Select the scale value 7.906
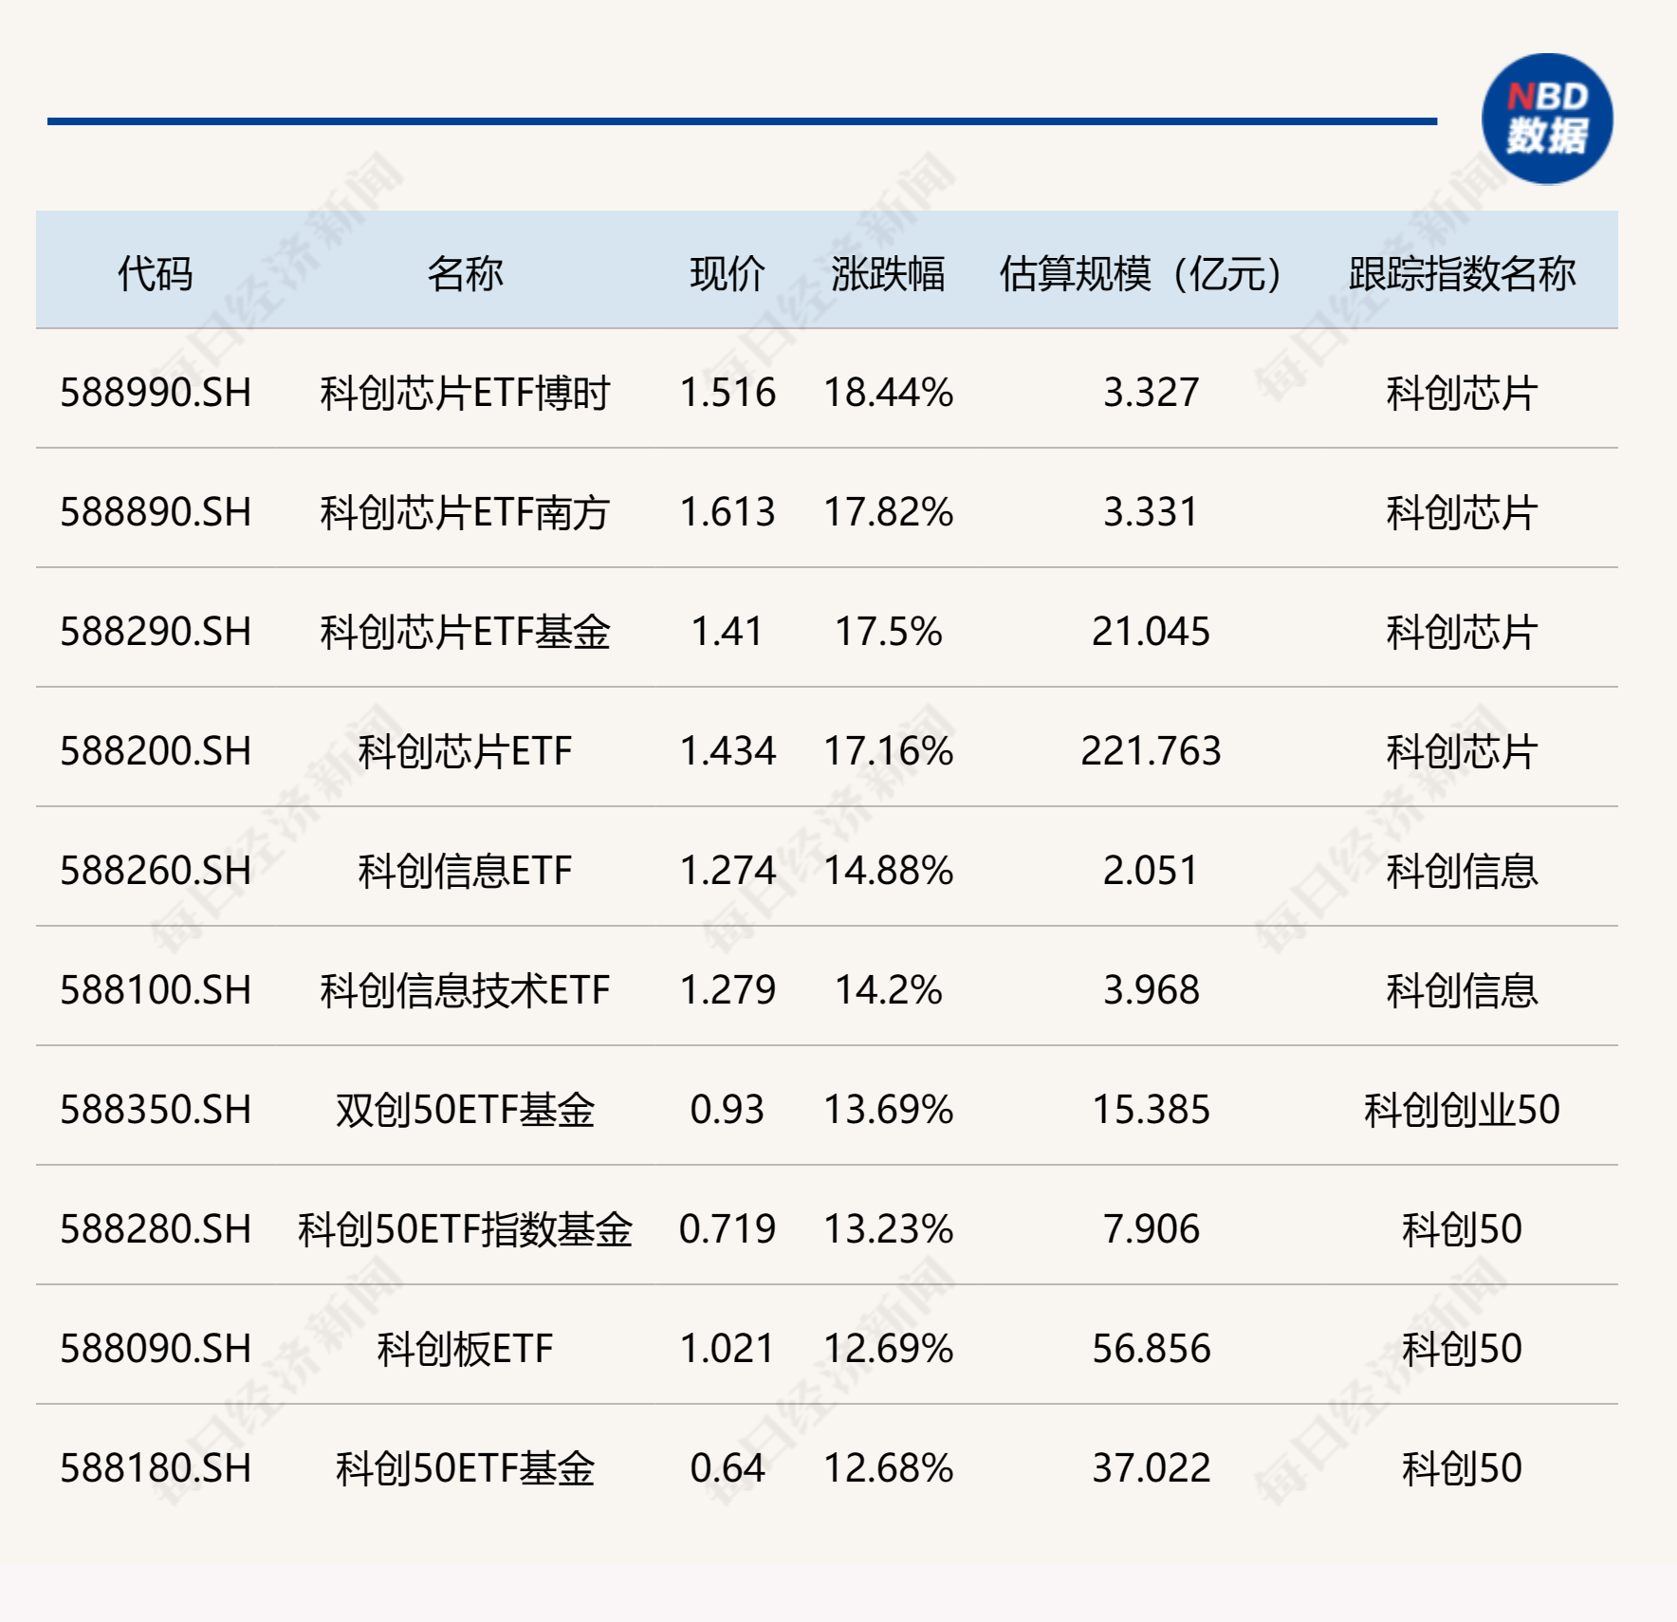Screen dimensions: 1677x1622 [1151, 1229]
